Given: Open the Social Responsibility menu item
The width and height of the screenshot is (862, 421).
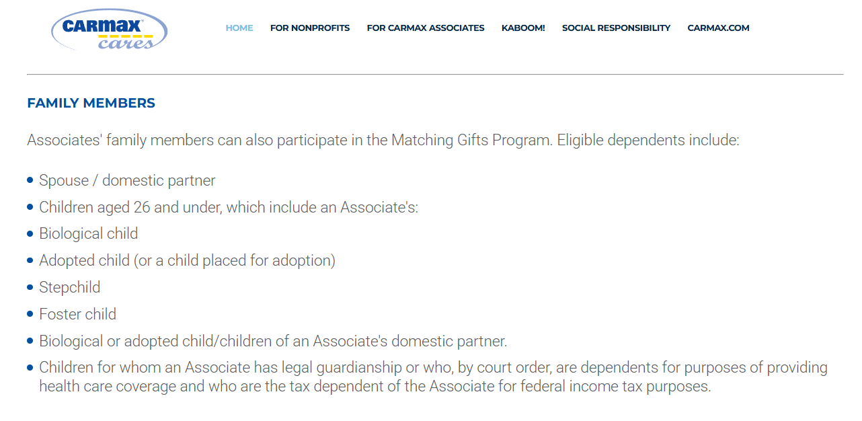Looking at the screenshot, I should pos(616,28).
